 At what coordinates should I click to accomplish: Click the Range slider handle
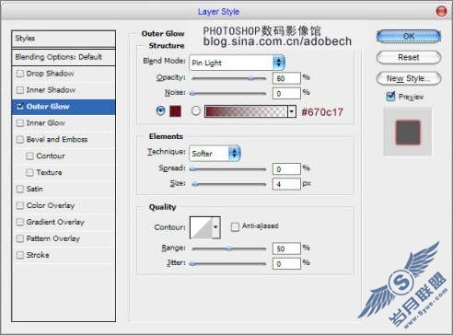pos(229,248)
